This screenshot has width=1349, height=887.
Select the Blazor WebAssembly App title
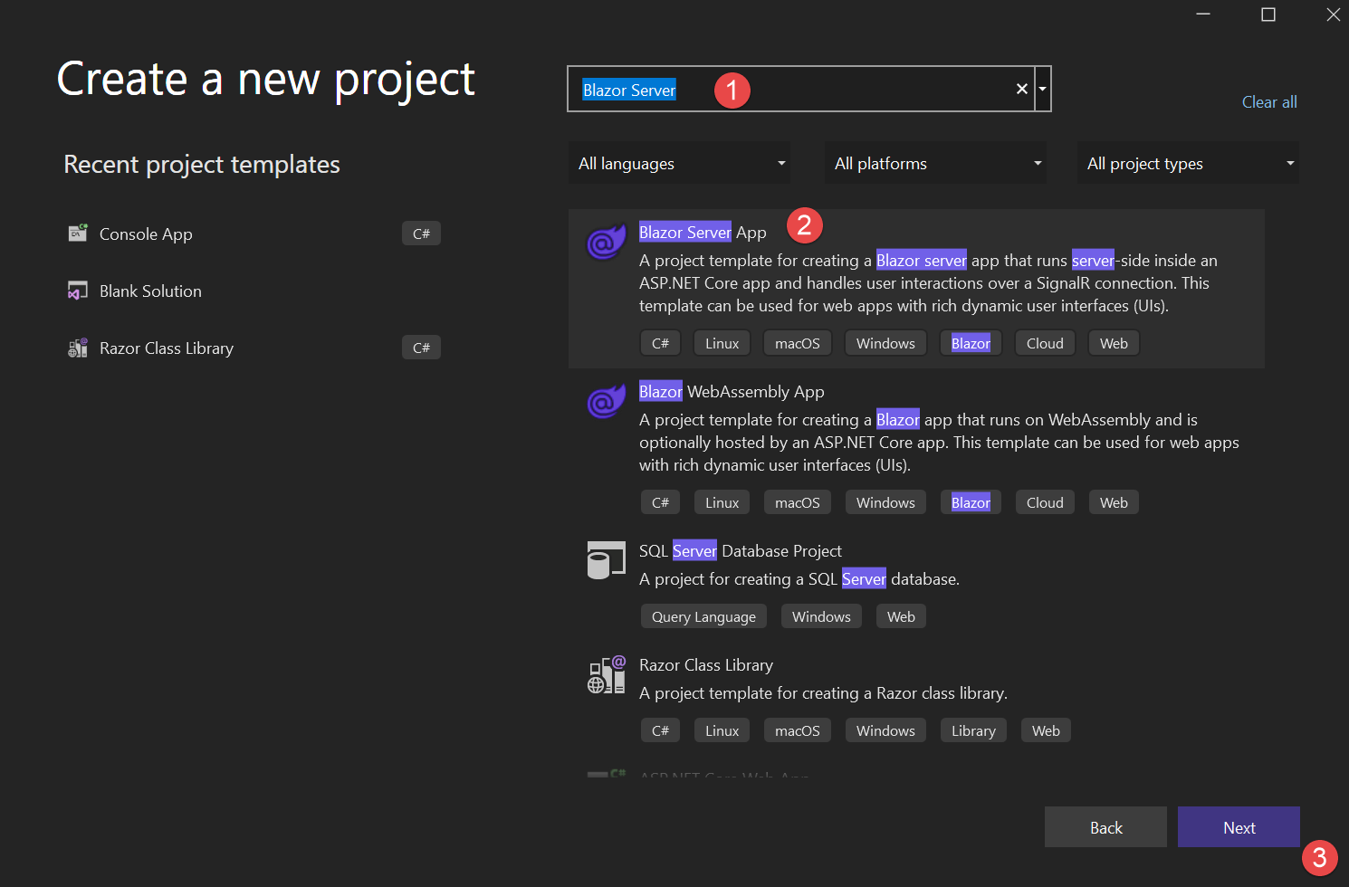tap(732, 392)
